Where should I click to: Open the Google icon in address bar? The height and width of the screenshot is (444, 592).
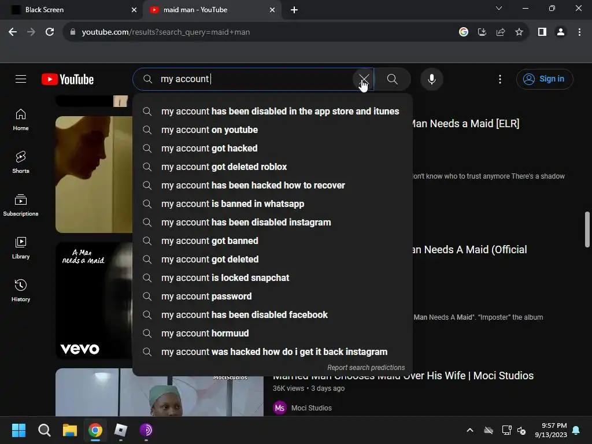[463, 32]
